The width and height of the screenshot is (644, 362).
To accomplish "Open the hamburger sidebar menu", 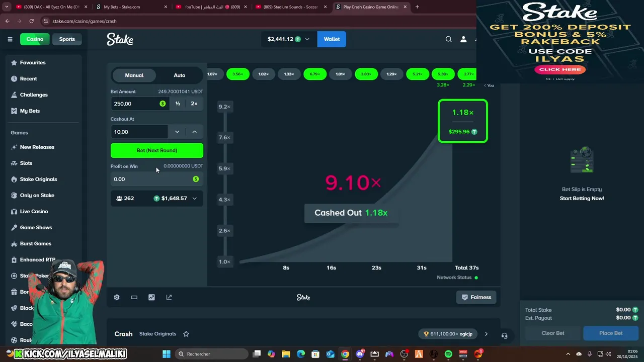I will click(10, 39).
